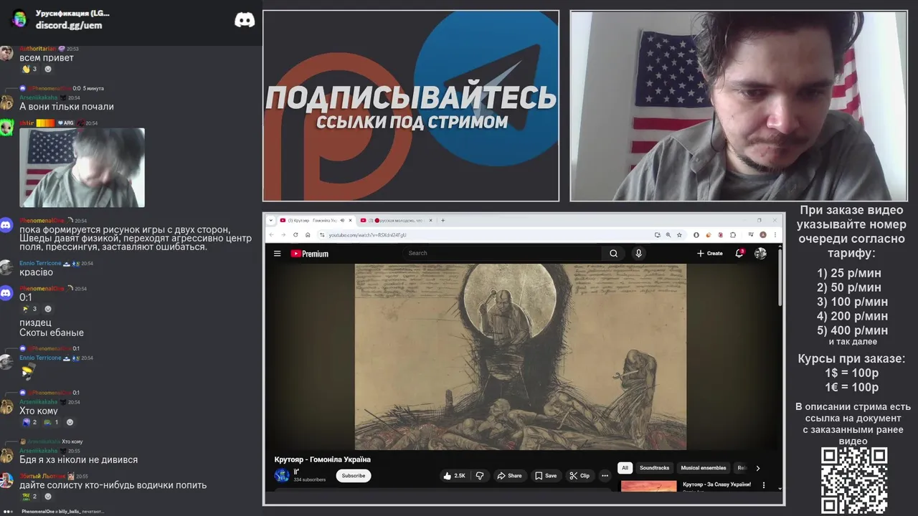Image resolution: width=918 pixels, height=516 pixels.
Task: Click the YouTube search input field
Action: (x=502, y=253)
